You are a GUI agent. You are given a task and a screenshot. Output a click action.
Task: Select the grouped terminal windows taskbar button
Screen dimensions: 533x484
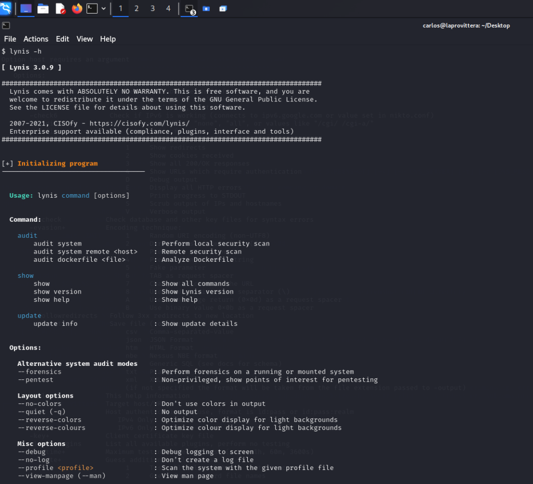point(189,9)
